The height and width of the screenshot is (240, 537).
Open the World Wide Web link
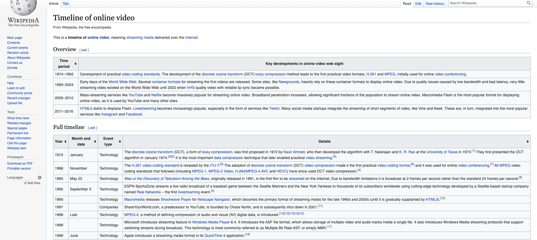[122, 82]
